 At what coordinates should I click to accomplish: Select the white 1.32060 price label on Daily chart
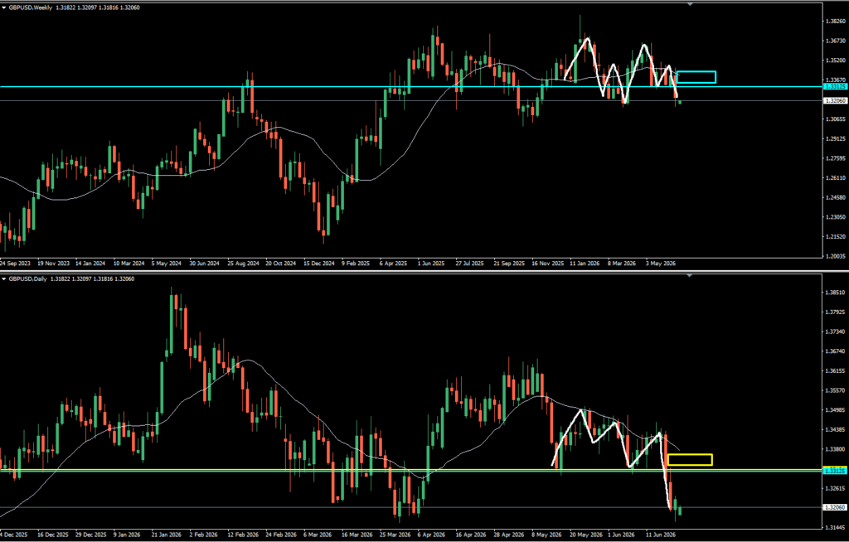click(835, 507)
